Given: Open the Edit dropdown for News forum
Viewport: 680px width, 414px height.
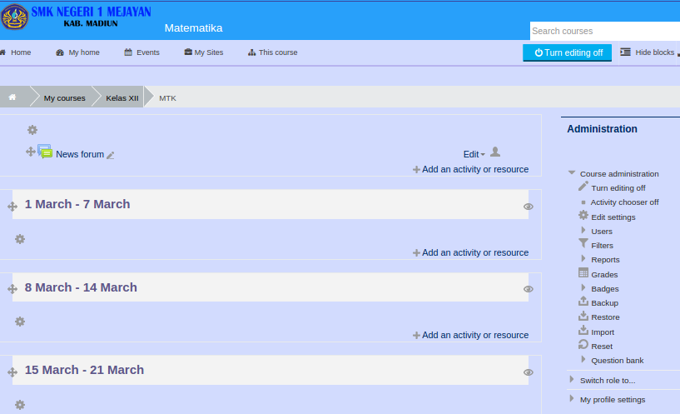Looking at the screenshot, I should [x=474, y=154].
